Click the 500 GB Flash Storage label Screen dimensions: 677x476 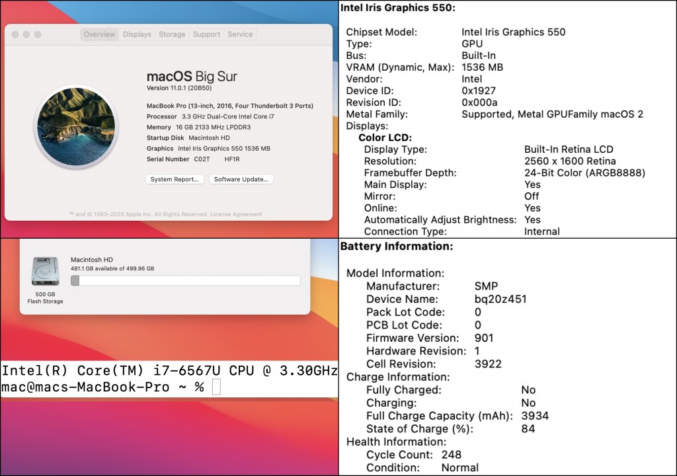click(46, 297)
